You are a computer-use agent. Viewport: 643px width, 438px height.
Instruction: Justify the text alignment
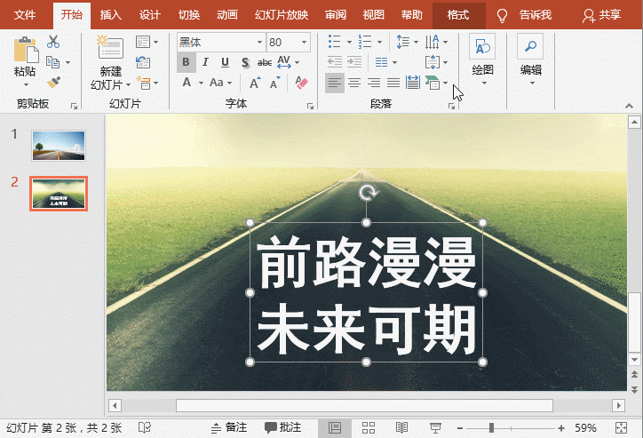[393, 83]
